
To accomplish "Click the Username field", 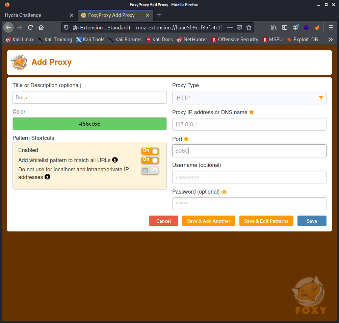I will [x=249, y=177].
